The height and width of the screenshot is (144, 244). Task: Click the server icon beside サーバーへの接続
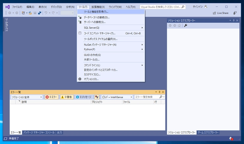point(80,22)
